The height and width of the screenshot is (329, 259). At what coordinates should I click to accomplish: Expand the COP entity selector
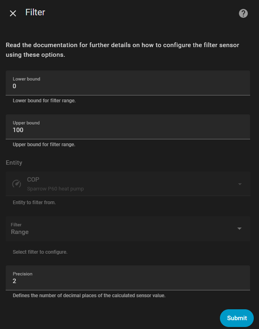(240, 184)
